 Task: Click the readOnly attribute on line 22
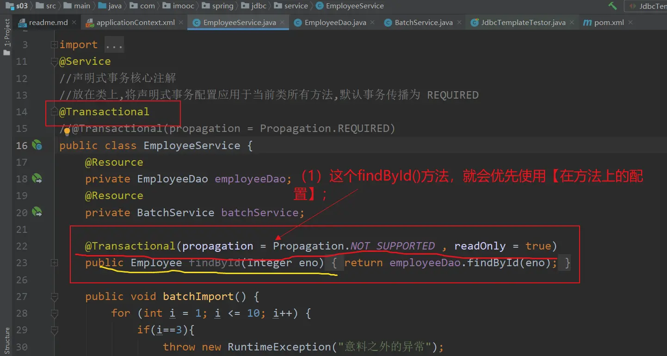click(x=480, y=246)
